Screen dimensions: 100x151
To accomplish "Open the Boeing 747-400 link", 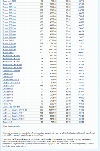I will point(9,37).
